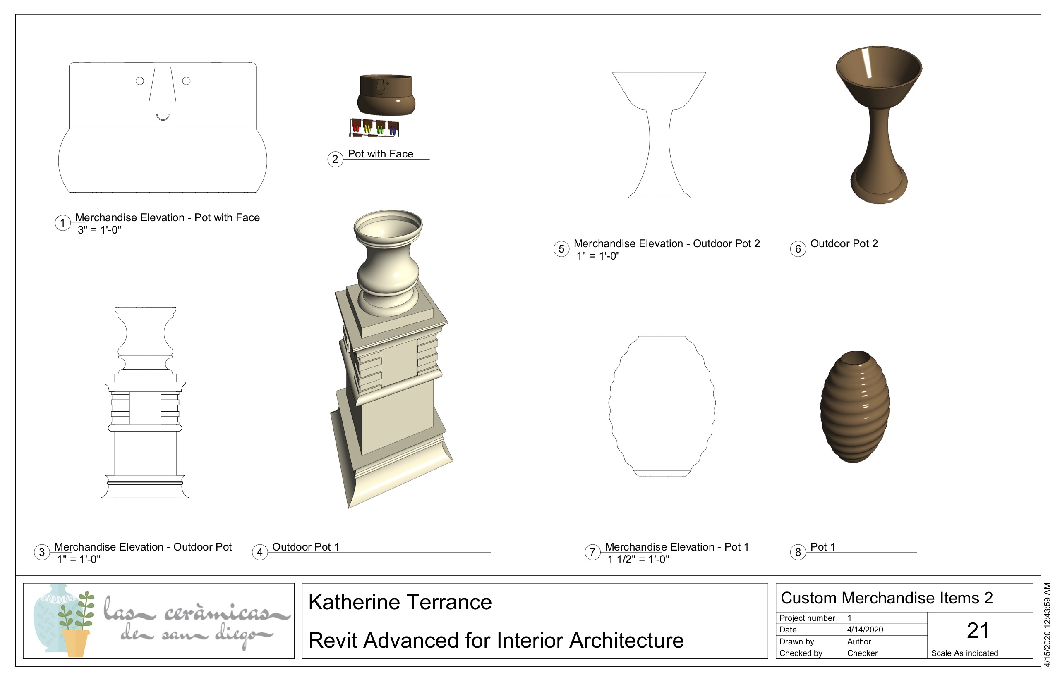Click the Pot with Face elevation drawing
The image size is (1055, 682).
[x=163, y=129]
